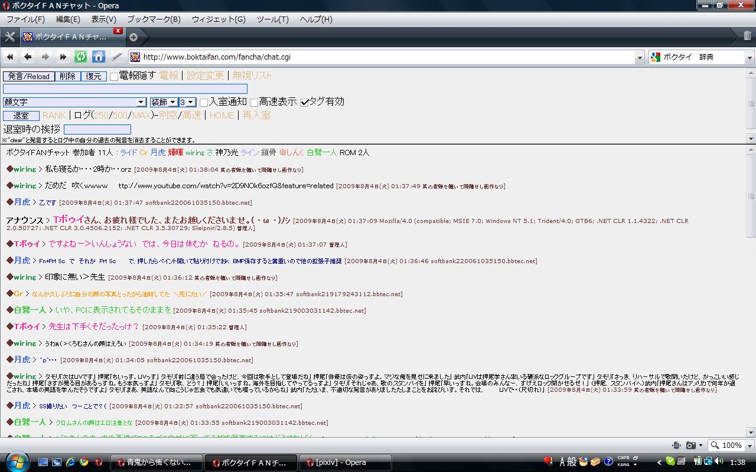
Task: Enable the 入室通知 checkbox
Action: click(x=204, y=103)
